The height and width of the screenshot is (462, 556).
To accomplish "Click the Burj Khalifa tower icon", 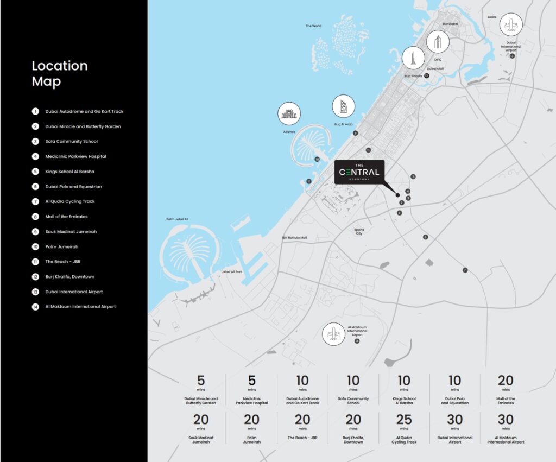I will tap(413, 58).
